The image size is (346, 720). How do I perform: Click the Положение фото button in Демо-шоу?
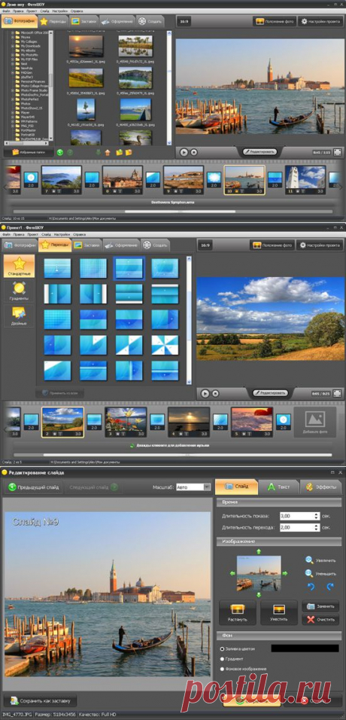click(x=274, y=21)
